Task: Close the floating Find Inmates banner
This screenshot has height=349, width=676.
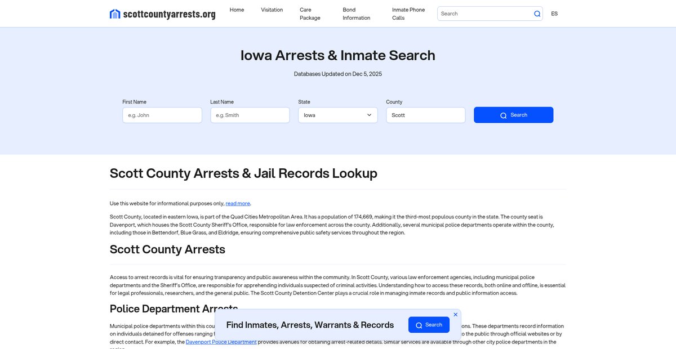Action: tap(456, 315)
